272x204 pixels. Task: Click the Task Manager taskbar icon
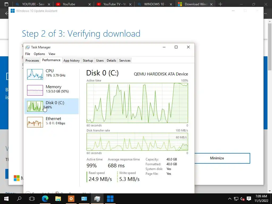tap(97, 199)
